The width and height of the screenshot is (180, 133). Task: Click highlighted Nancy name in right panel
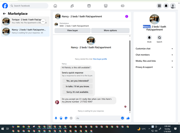pos(147,27)
